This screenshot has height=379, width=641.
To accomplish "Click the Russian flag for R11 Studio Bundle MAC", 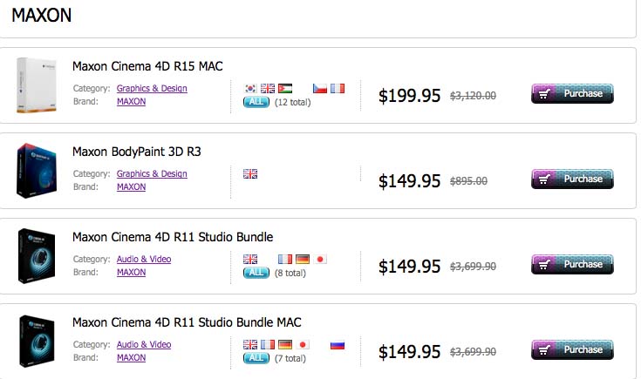I will (338, 345).
